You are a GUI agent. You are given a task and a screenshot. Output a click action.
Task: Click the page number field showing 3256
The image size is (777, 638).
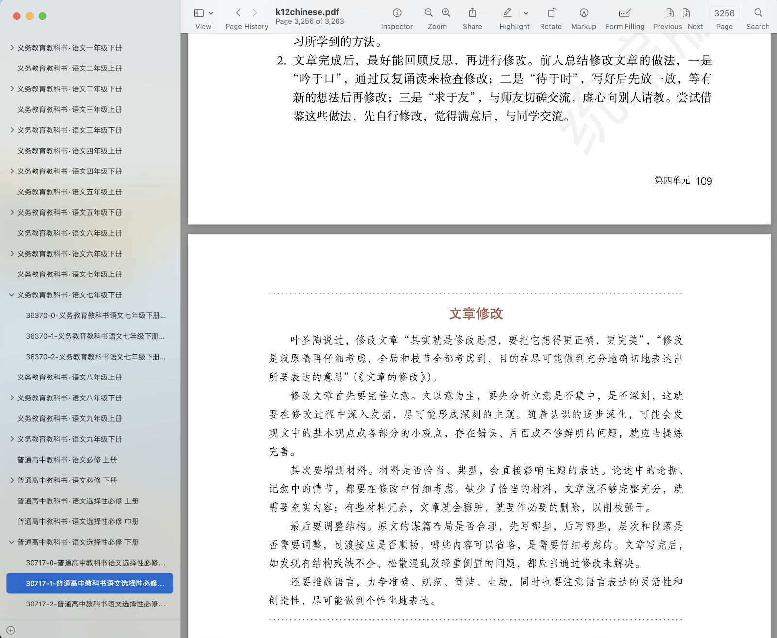pyautogui.click(x=724, y=13)
